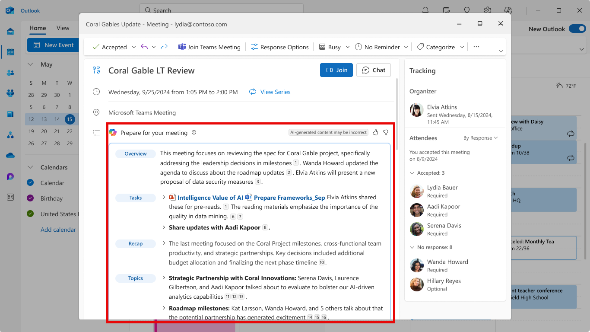The width and height of the screenshot is (590, 332).
Task: Open the By Response sort dropdown
Action: pos(480,138)
